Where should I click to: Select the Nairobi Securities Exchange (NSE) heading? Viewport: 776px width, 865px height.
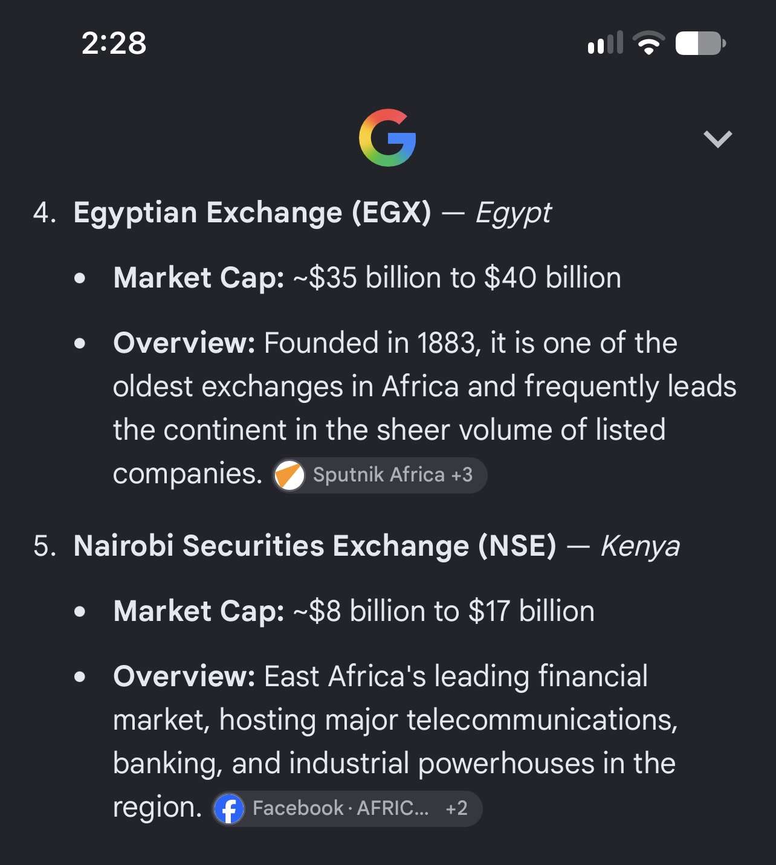(315, 546)
